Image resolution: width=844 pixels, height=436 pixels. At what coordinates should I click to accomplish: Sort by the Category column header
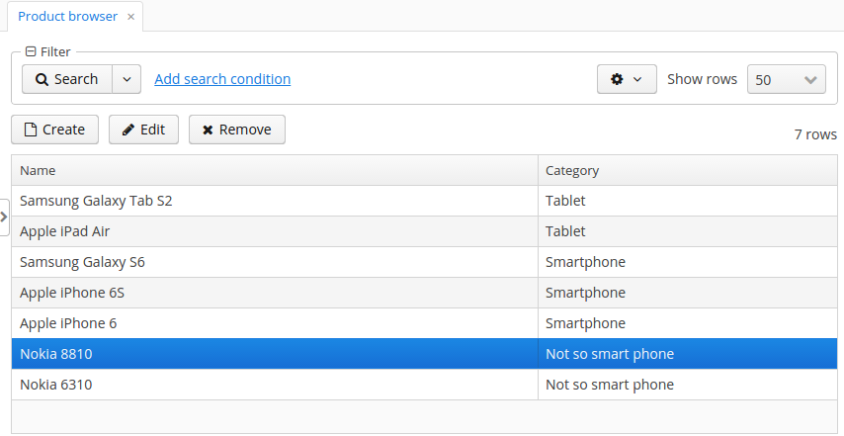688,171
